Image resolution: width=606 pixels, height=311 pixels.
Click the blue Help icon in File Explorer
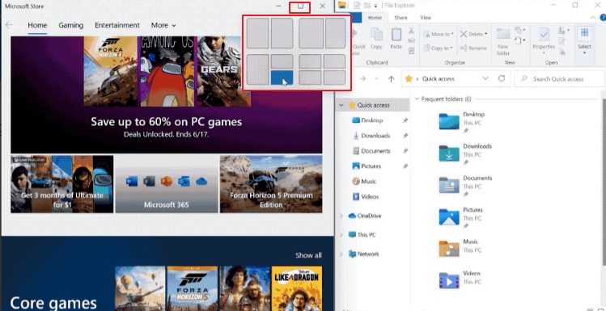click(x=603, y=18)
